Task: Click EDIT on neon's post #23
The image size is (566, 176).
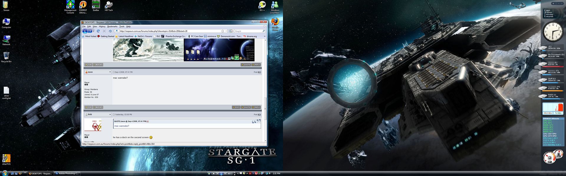Action: (236, 107)
